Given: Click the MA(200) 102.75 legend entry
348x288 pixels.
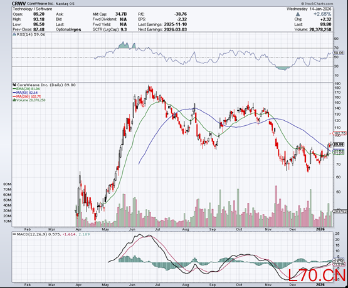Looking at the screenshot, I should tap(26, 96).
